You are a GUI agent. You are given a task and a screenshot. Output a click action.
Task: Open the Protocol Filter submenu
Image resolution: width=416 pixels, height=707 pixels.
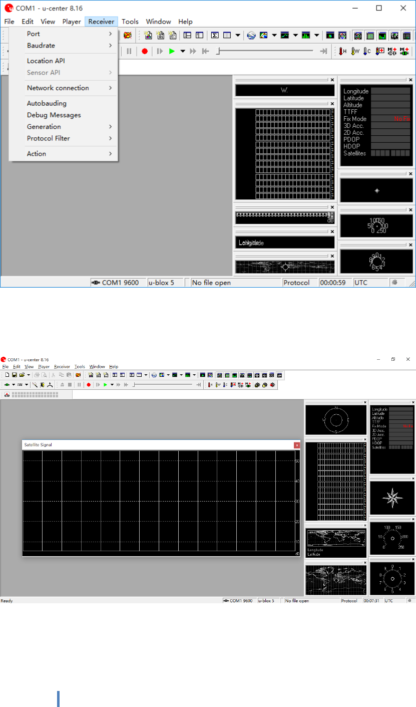[x=64, y=138]
